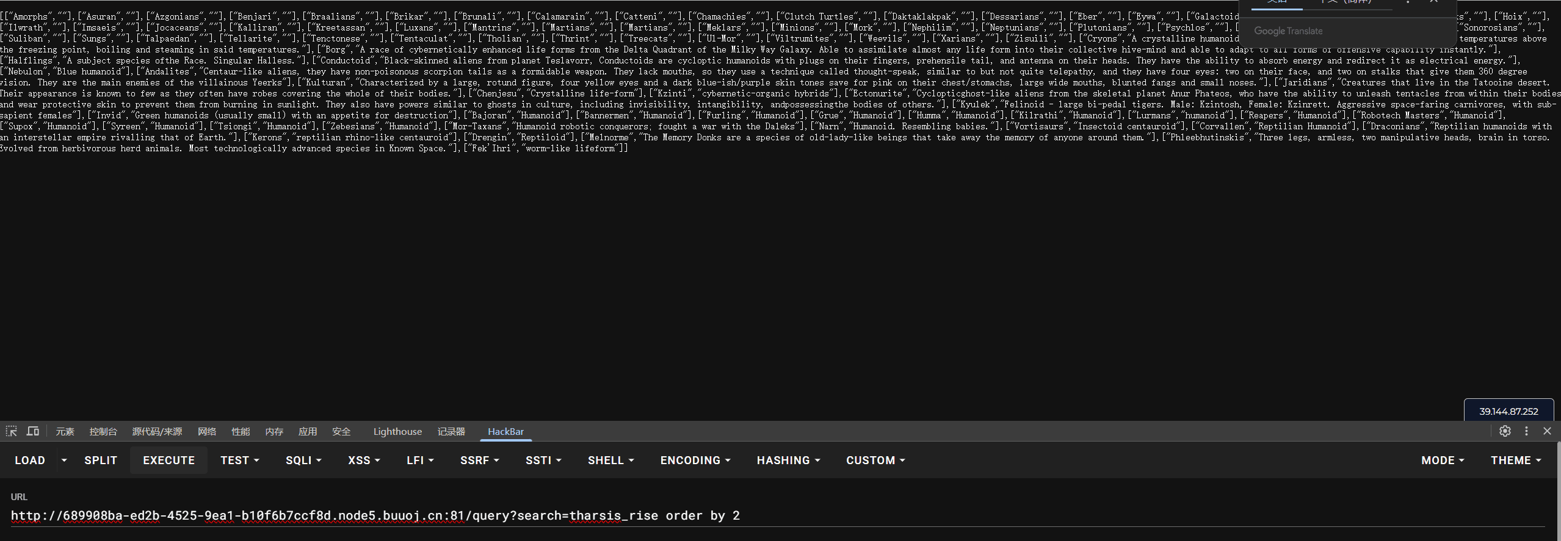Switch to the 元素 (Elements) tab
Image resolution: width=1561 pixels, height=541 pixels.
[x=65, y=431]
